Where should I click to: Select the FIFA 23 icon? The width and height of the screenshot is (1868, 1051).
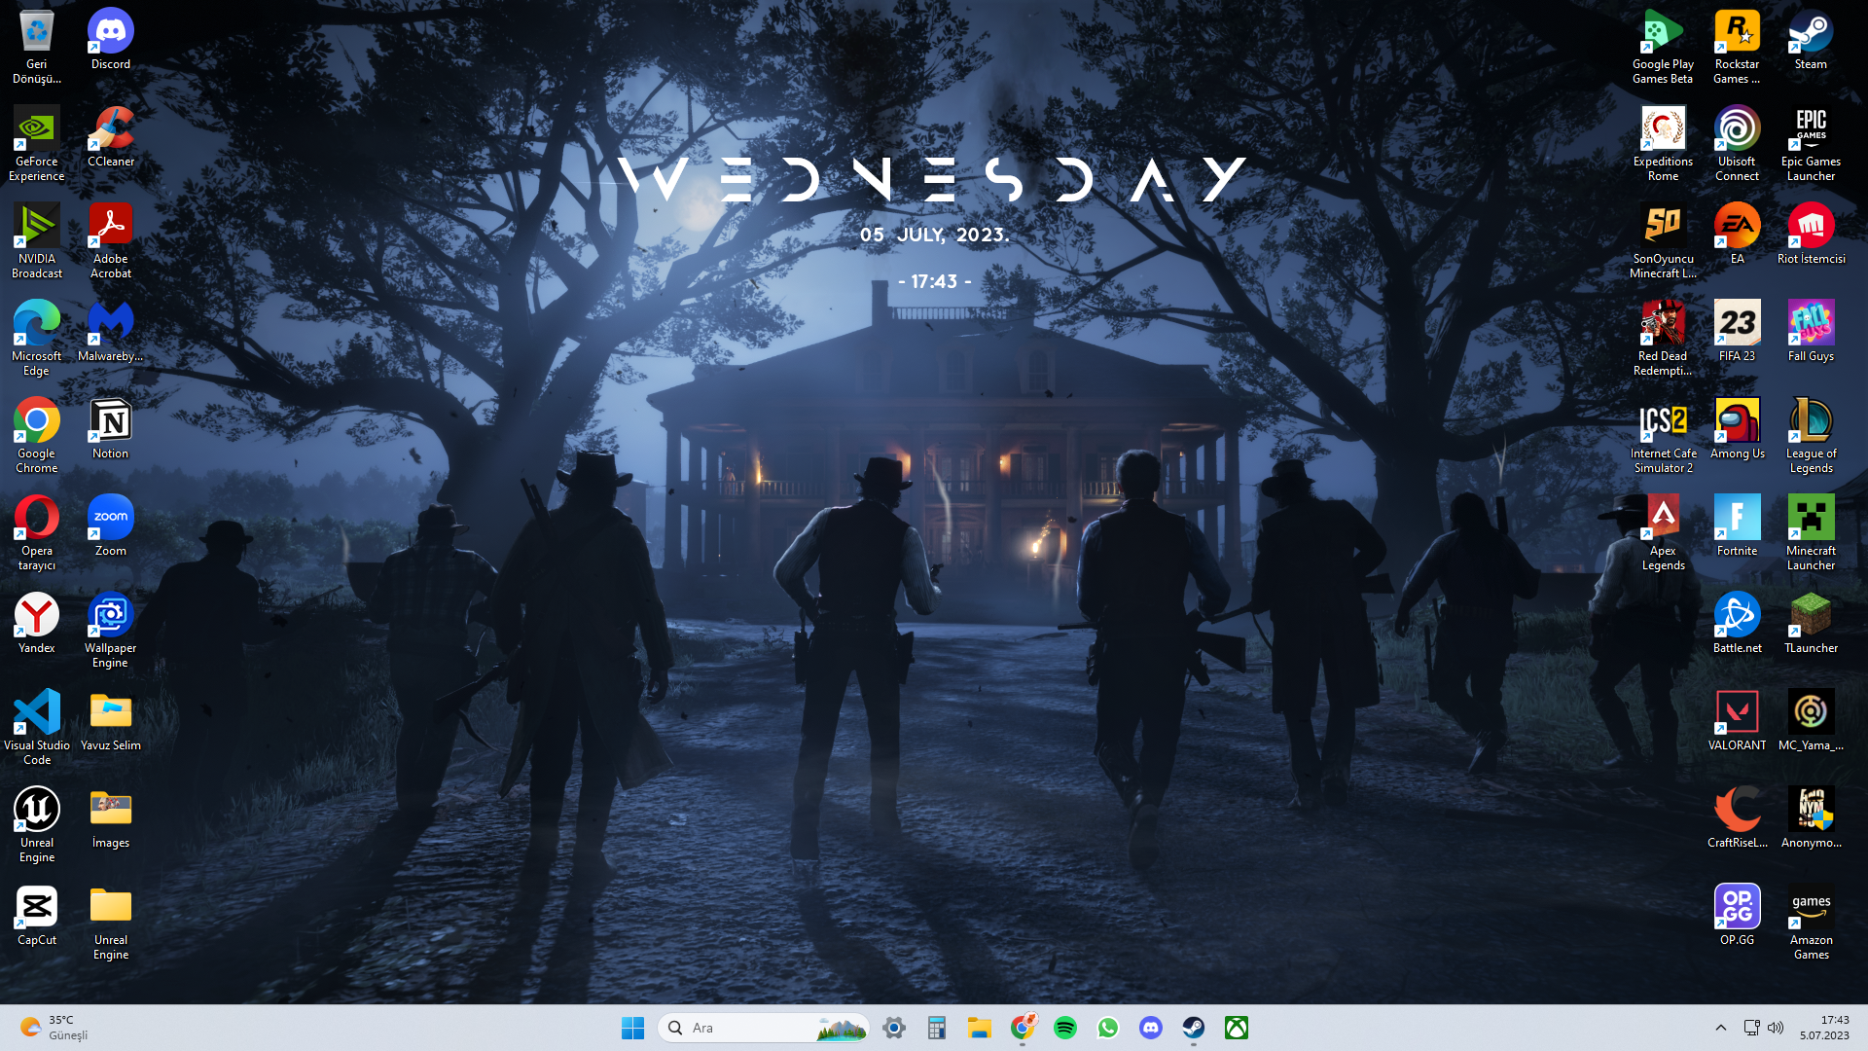click(1737, 333)
